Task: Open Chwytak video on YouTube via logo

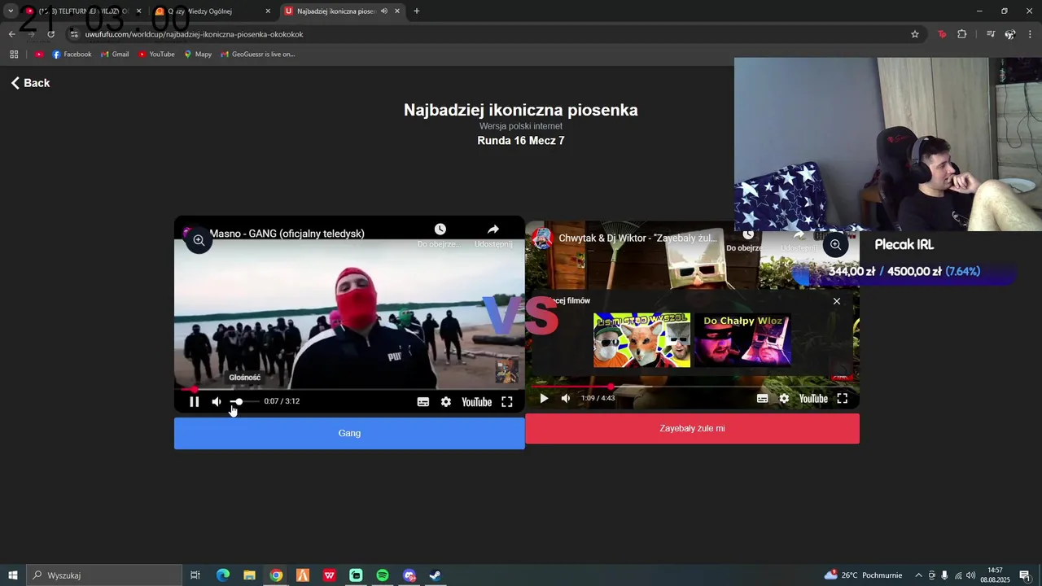Action: [813, 398]
